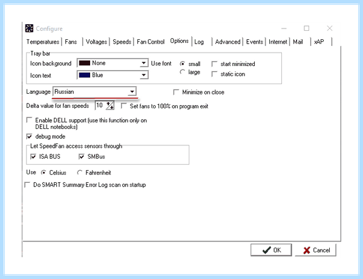Image resolution: width=363 pixels, height=279 pixels.
Task: Click the dark None color swatch
Action: [x=85, y=63]
